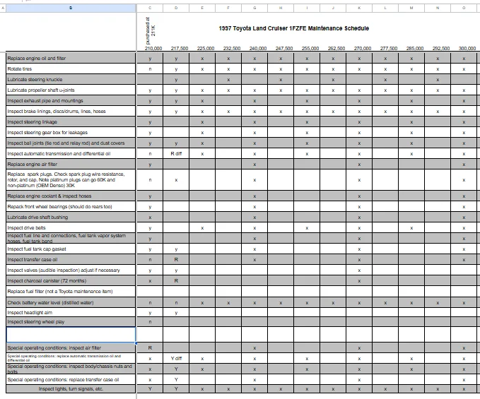Select 'Repack front wheel bearings' cell
Viewport: 480px width, 399px height.
(x=71, y=207)
